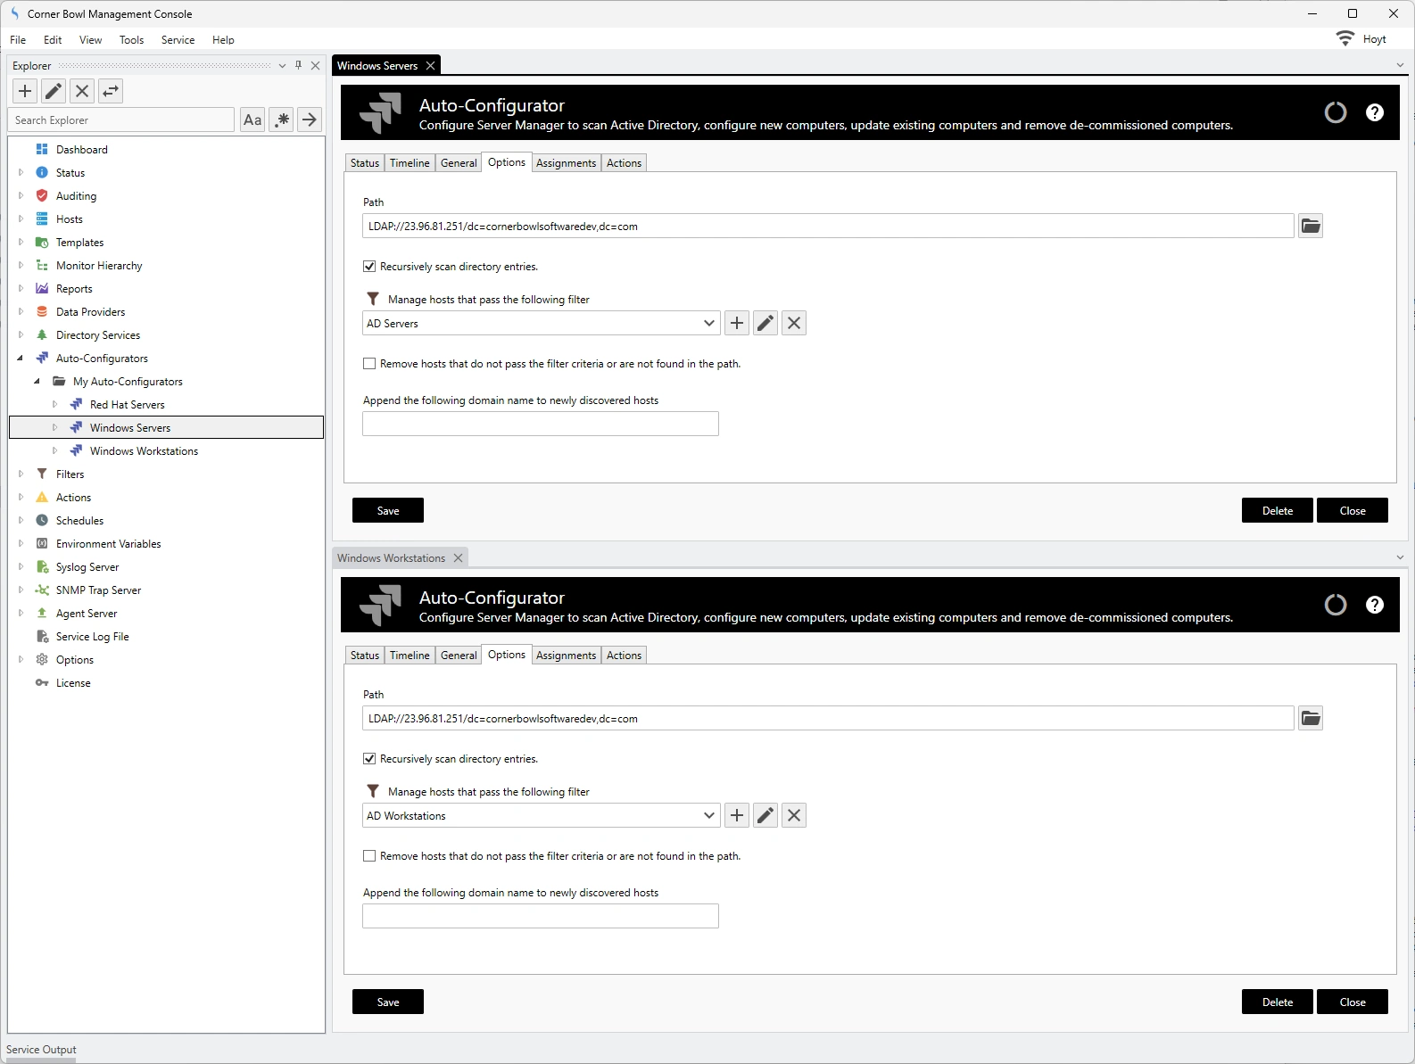This screenshot has height=1064, width=1415.
Task: Open the Tools menu
Action: 131,40
